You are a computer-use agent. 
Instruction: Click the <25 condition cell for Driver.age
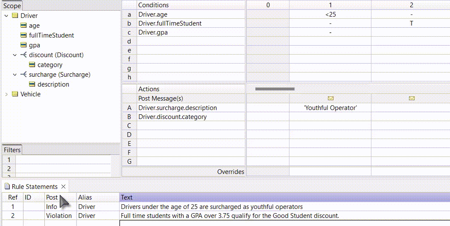click(330, 14)
